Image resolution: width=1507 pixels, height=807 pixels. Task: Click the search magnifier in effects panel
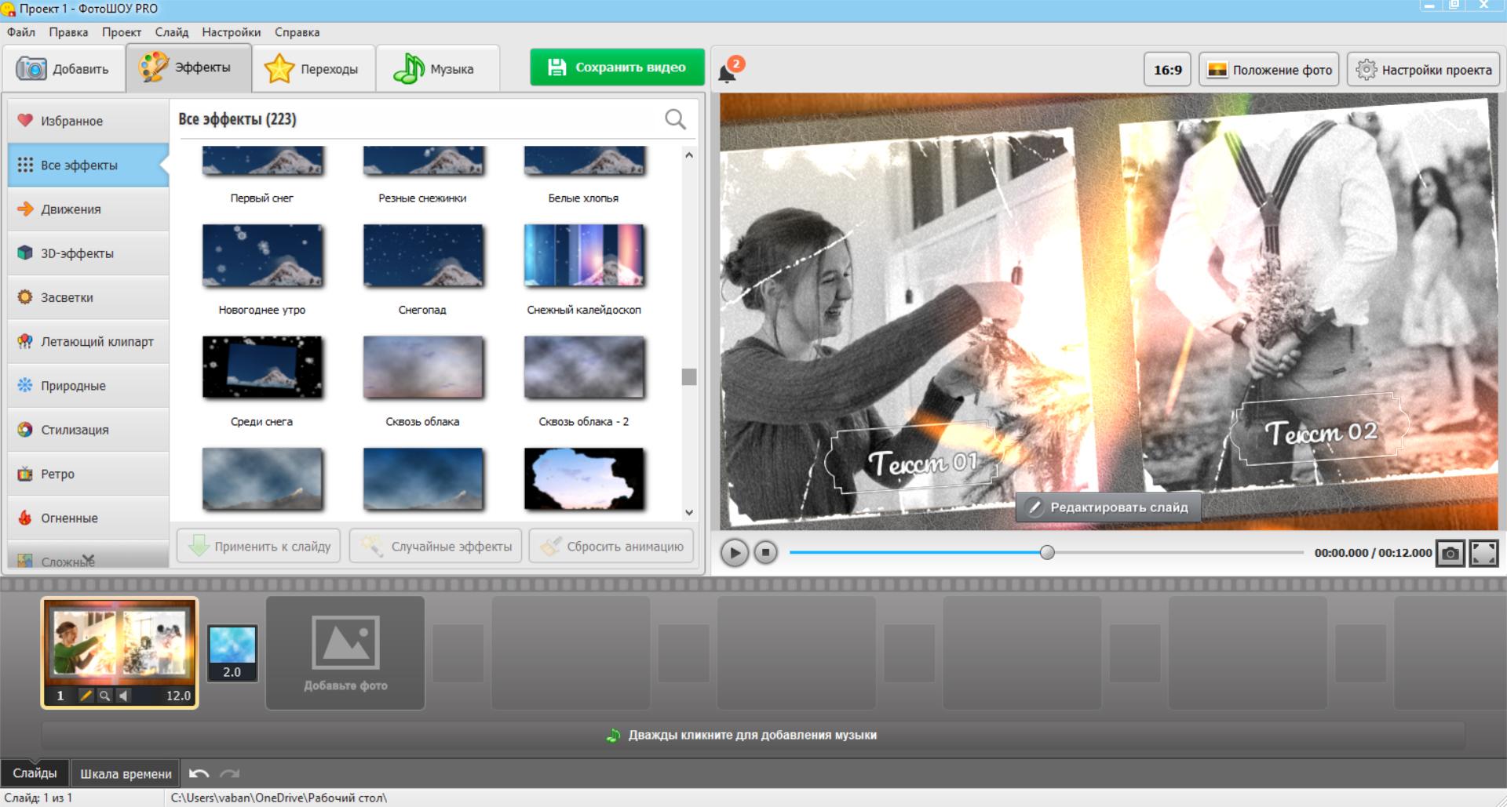[675, 119]
